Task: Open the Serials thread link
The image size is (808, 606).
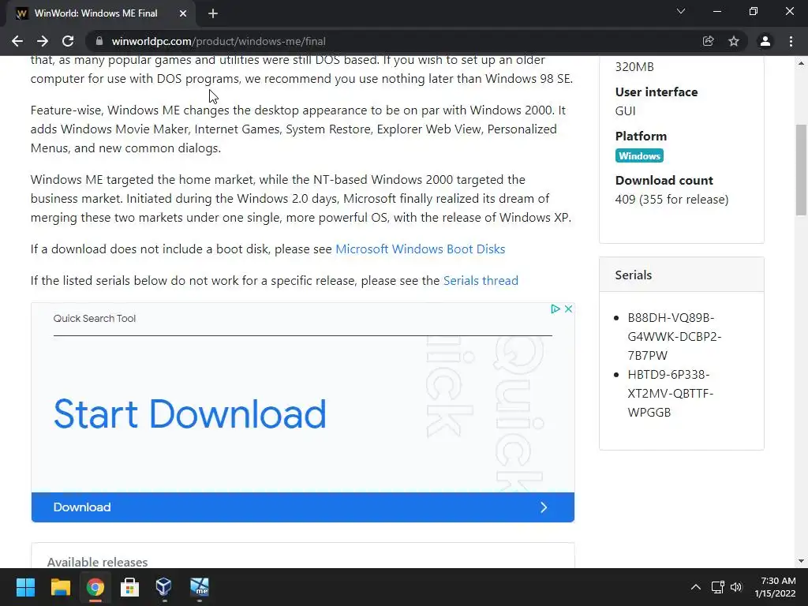Action: point(481,280)
